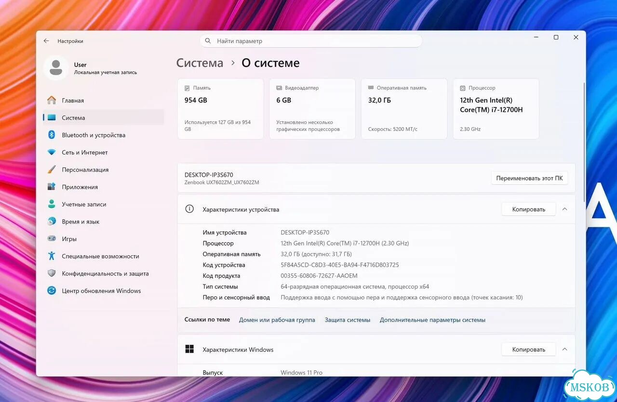Click Локальная учетная запись under User

click(106, 72)
